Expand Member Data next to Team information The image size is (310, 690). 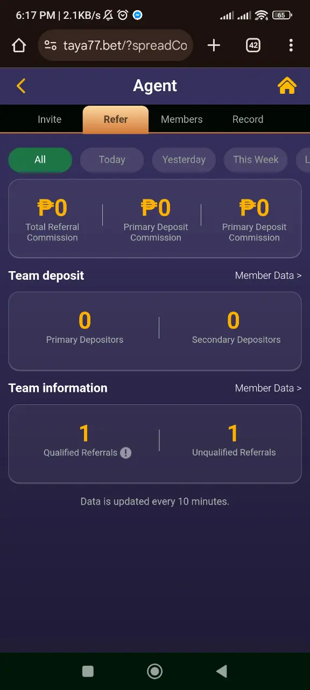[268, 388]
